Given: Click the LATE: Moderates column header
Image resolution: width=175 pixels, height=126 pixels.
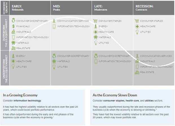Looking at the screenshot, I should [112, 8].
